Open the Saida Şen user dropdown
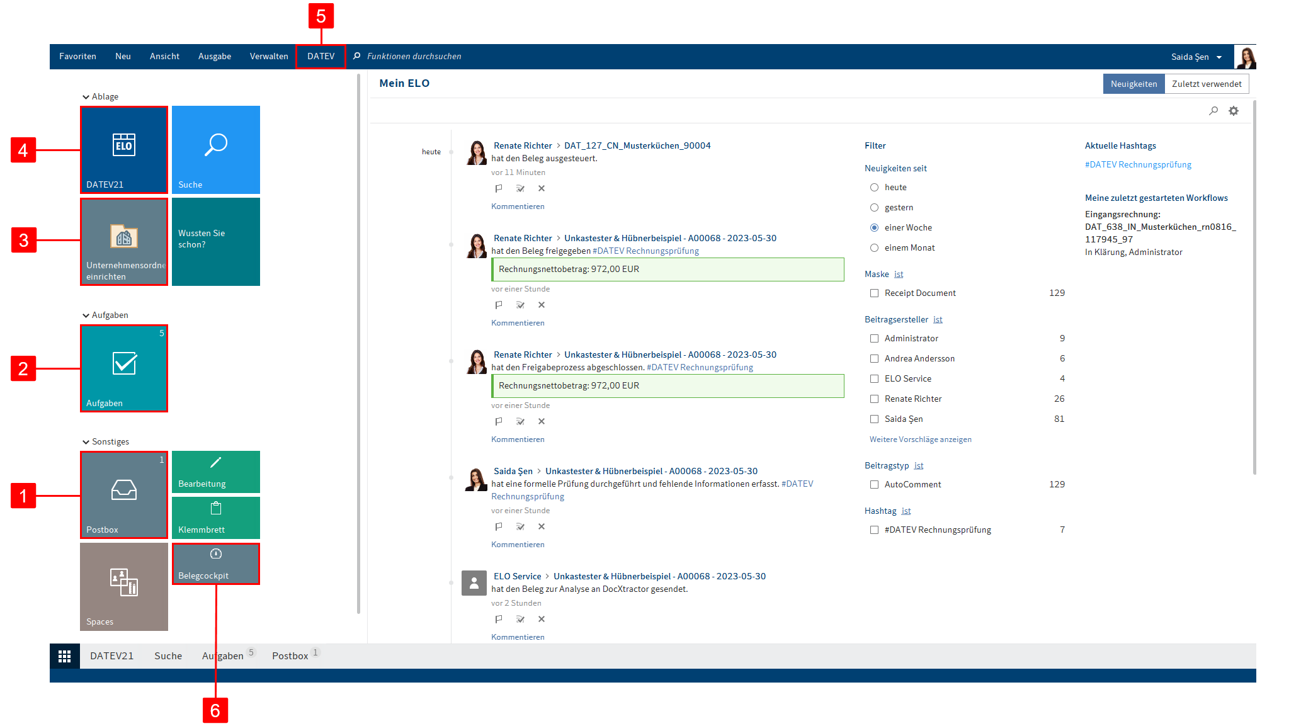This screenshot has width=1301, height=726. 1196,57
